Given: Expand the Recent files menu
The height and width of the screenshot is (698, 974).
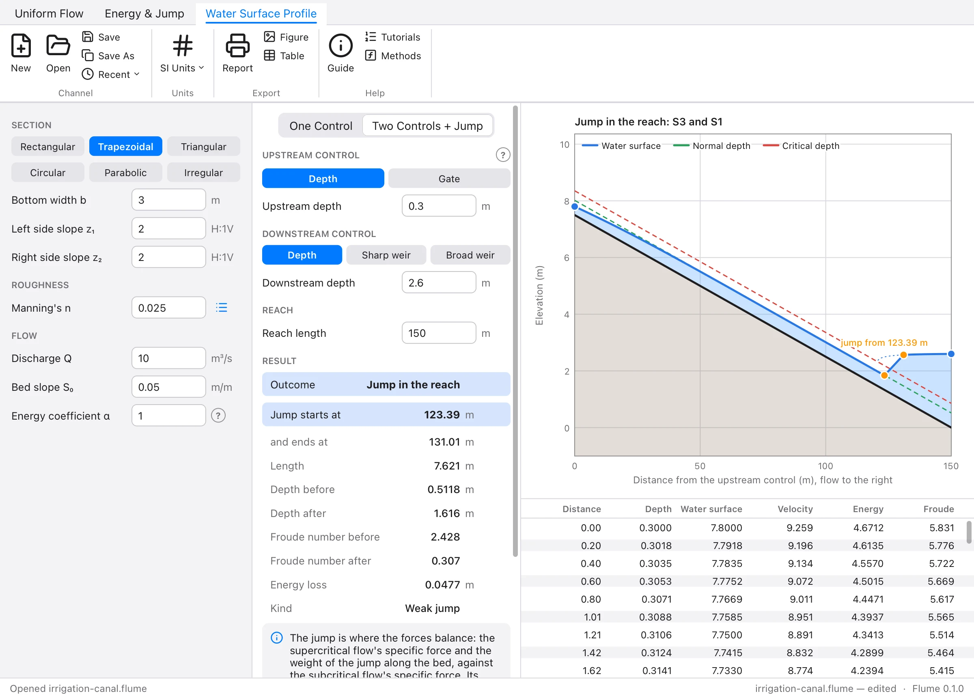Looking at the screenshot, I should 111,74.
